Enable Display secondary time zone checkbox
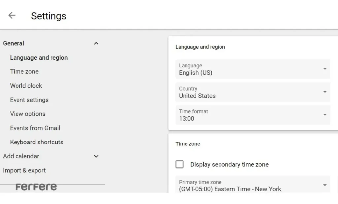 click(180, 164)
